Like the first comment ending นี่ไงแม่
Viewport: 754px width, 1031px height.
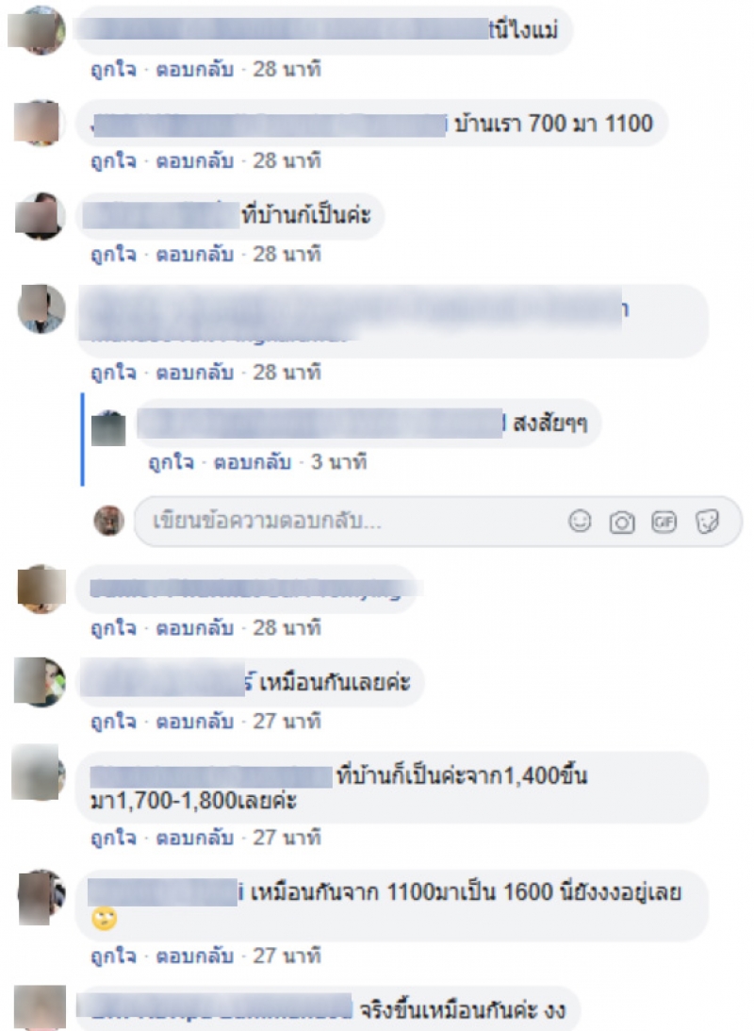pos(113,69)
